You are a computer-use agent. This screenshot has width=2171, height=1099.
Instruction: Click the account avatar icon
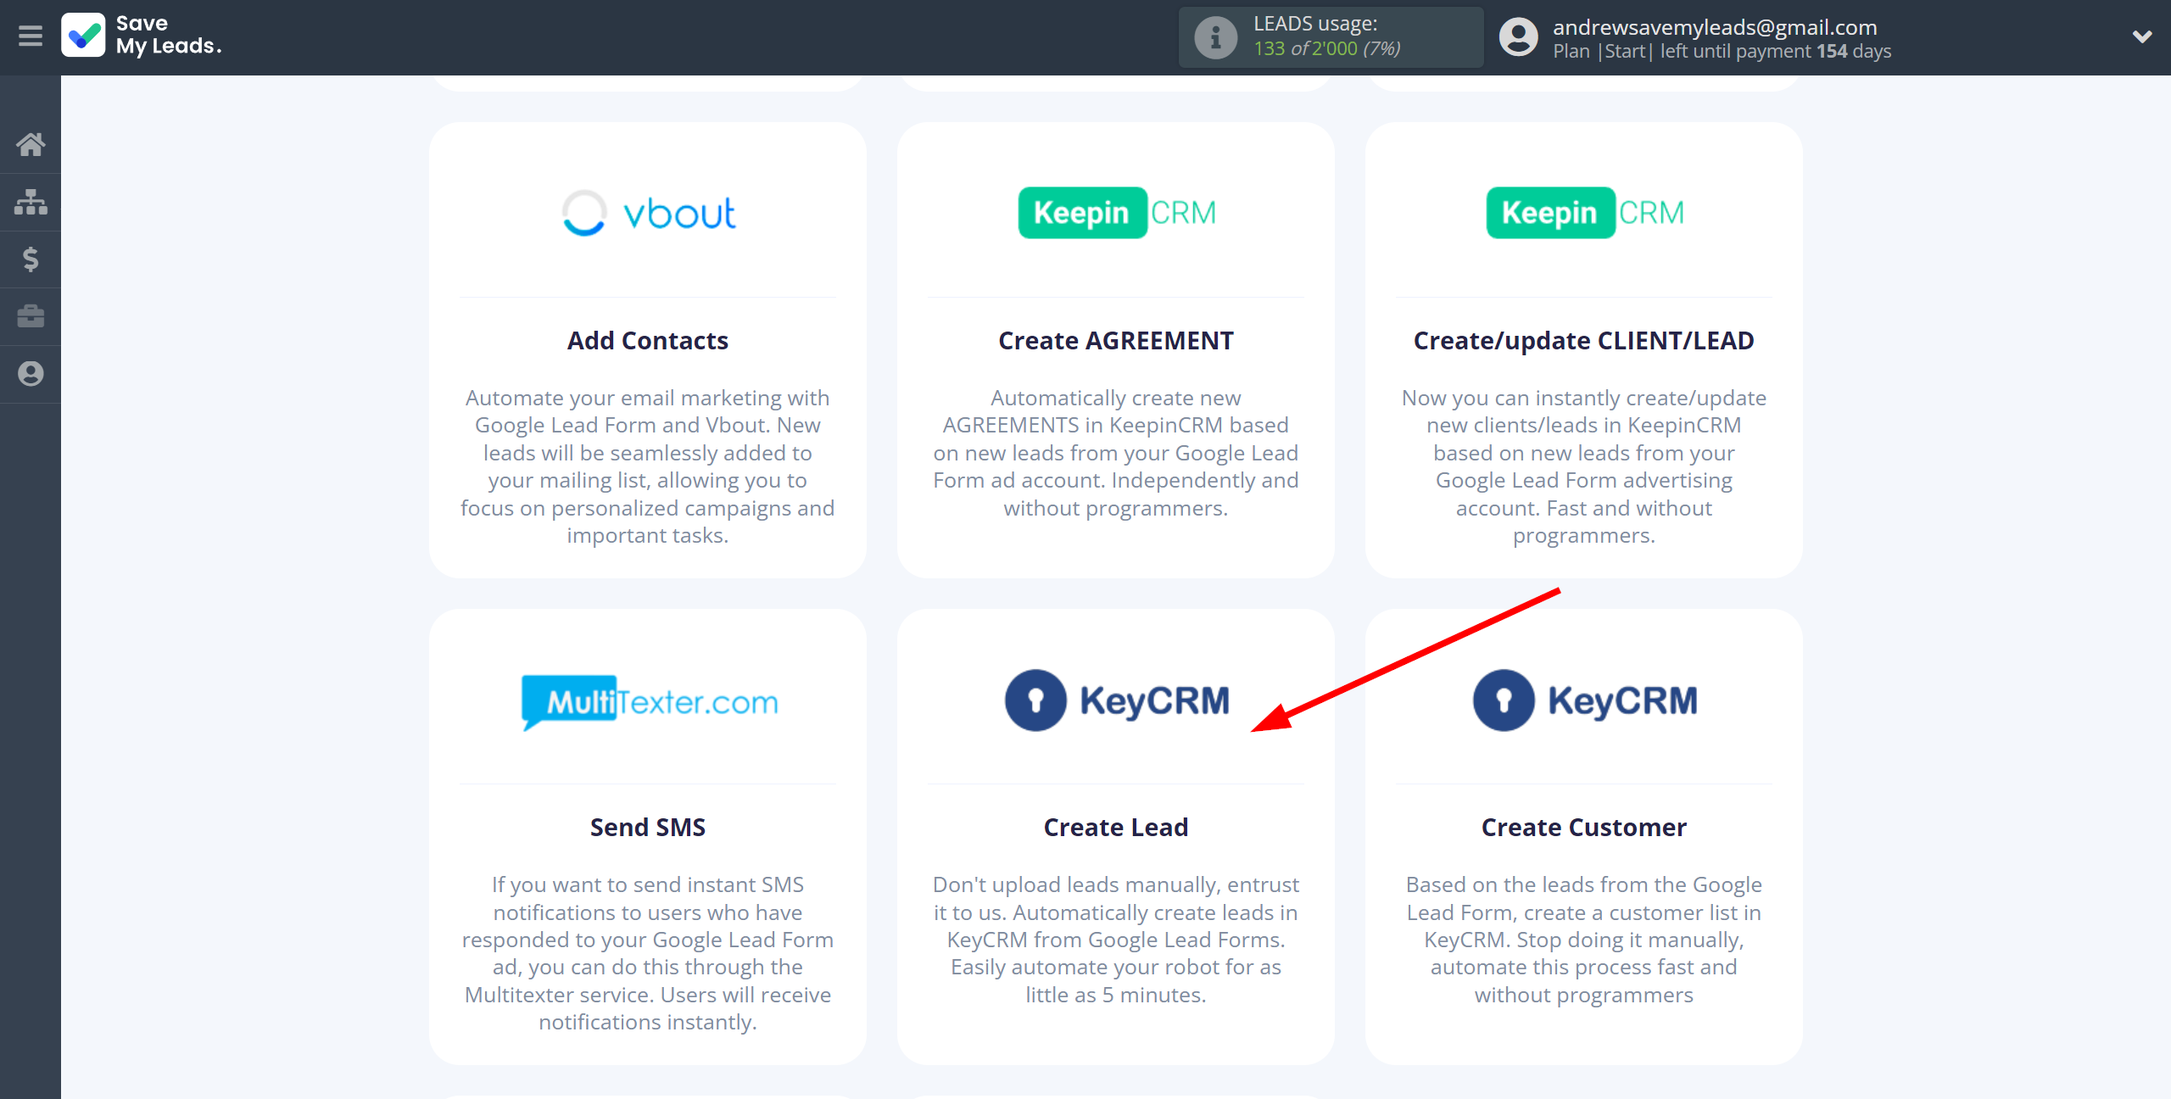[1518, 37]
